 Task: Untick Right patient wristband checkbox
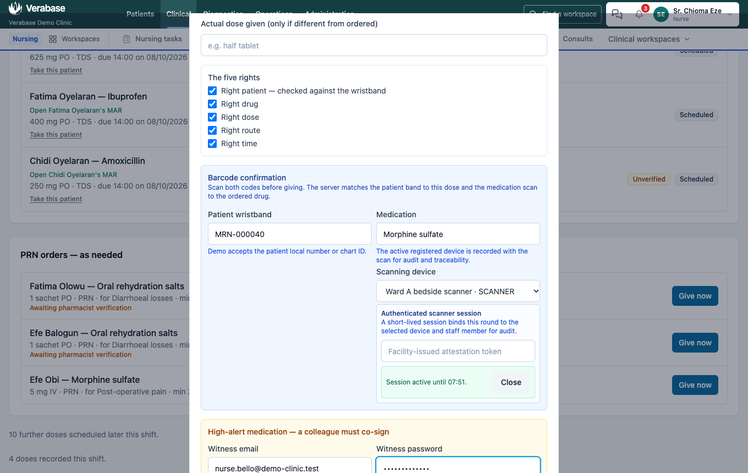(212, 91)
